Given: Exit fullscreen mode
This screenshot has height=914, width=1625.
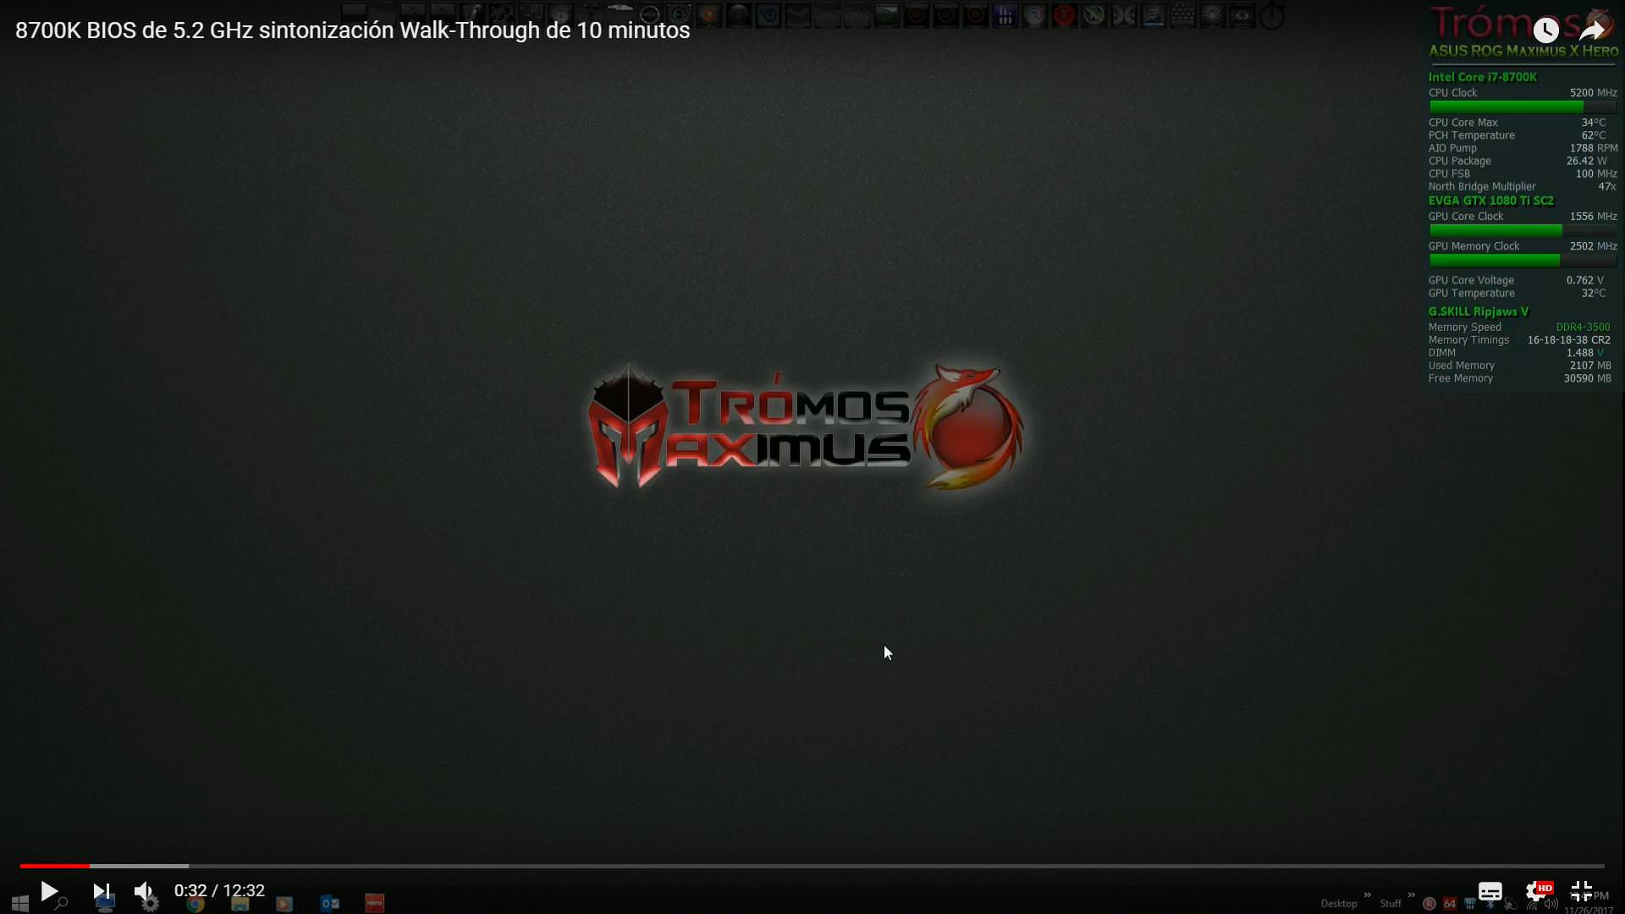Looking at the screenshot, I should [1581, 891].
